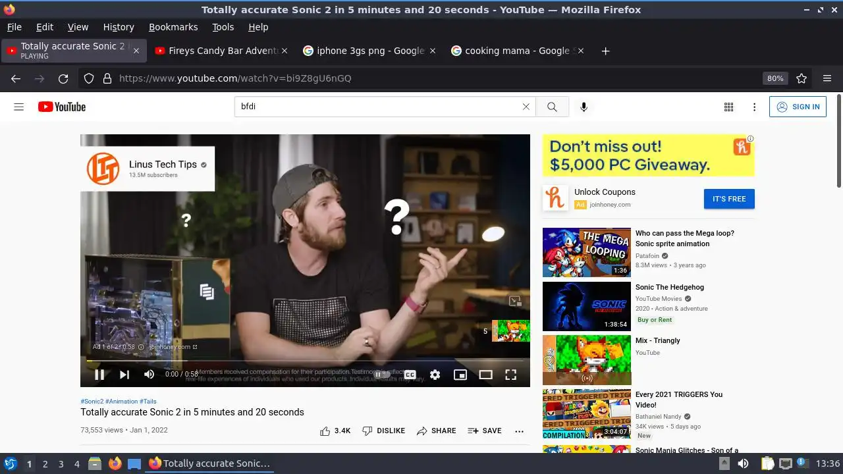Click the DISLIKE button
Screen dimensions: 843x474
[383, 431]
